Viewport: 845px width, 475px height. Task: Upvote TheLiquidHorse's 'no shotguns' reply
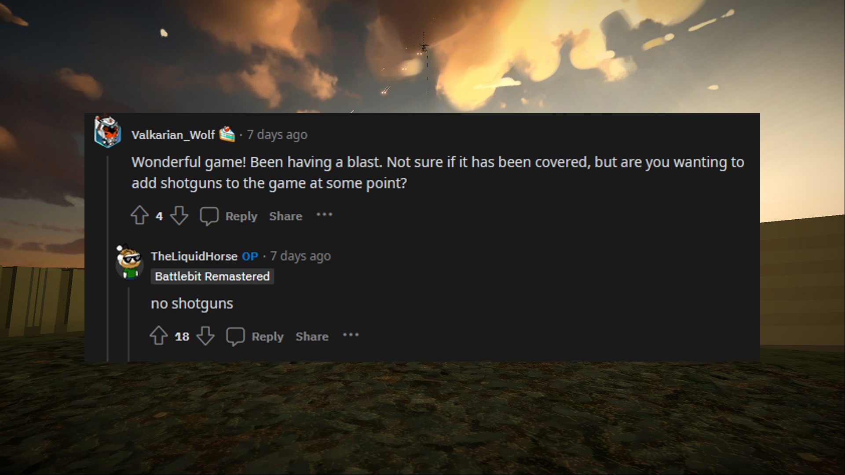(158, 336)
